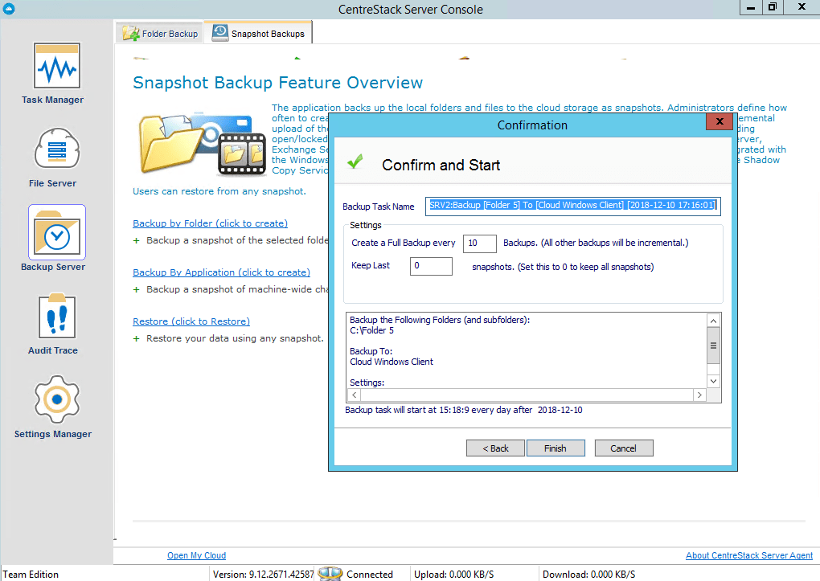Switch to the Folder Backup tab
Screen dimensions: 820x581
coord(158,33)
